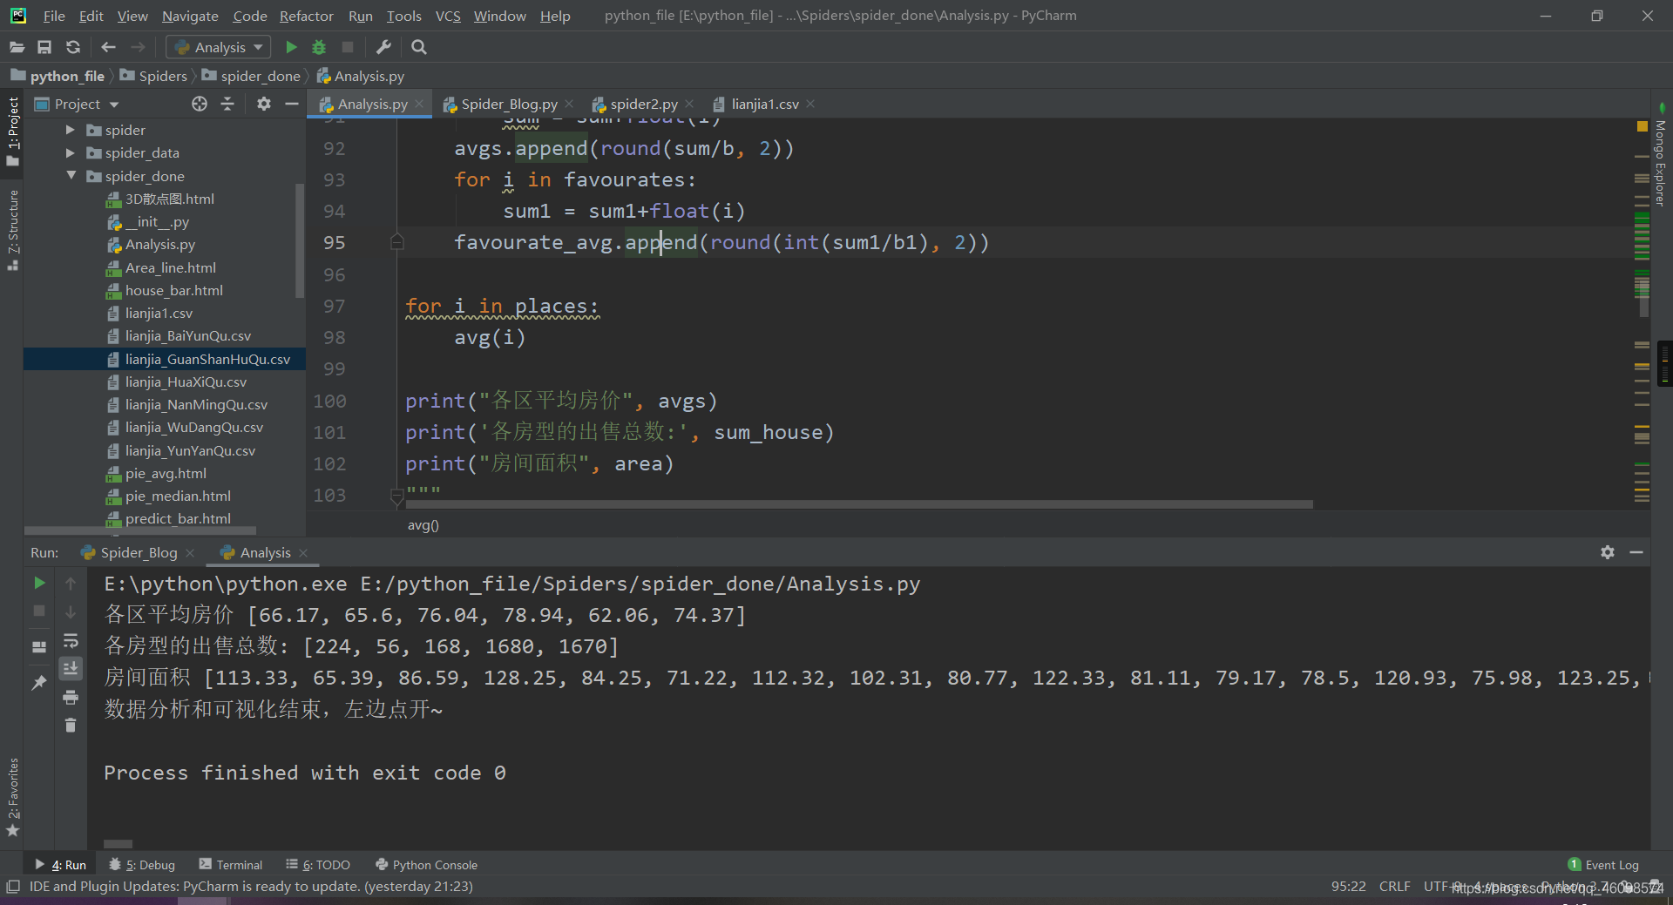Click spider_done in the breadcrumb path
The width and height of the screenshot is (1673, 905).
(x=260, y=76)
